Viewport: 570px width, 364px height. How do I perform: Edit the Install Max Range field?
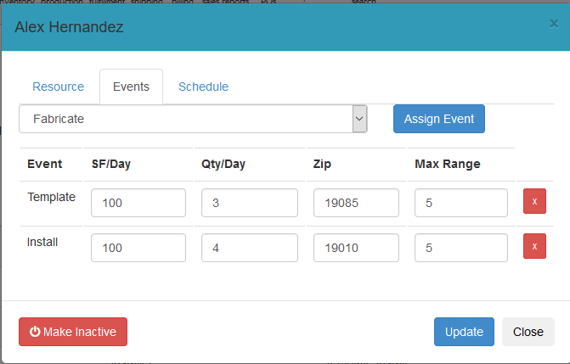click(x=463, y=248)
